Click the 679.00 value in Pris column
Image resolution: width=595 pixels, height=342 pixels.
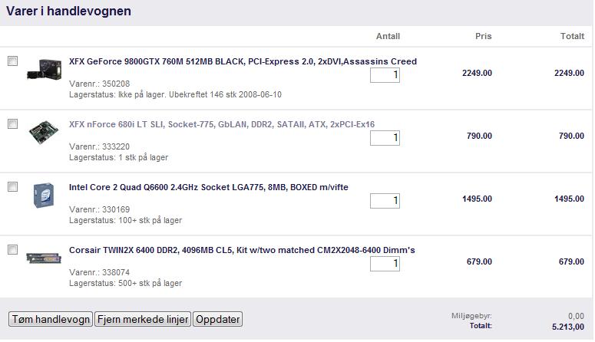[x=479, y=262]
